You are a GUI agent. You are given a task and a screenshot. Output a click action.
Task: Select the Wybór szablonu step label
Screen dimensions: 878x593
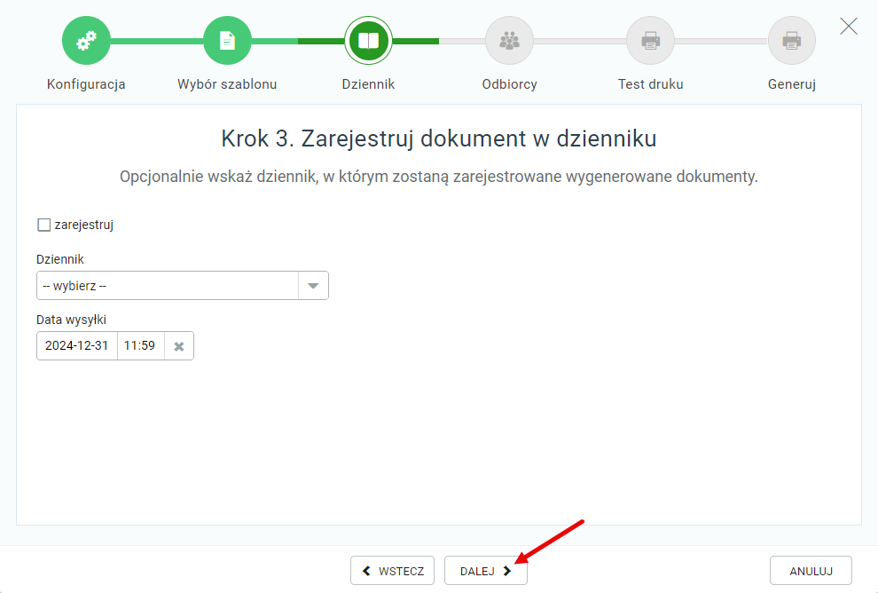[227, 84]
